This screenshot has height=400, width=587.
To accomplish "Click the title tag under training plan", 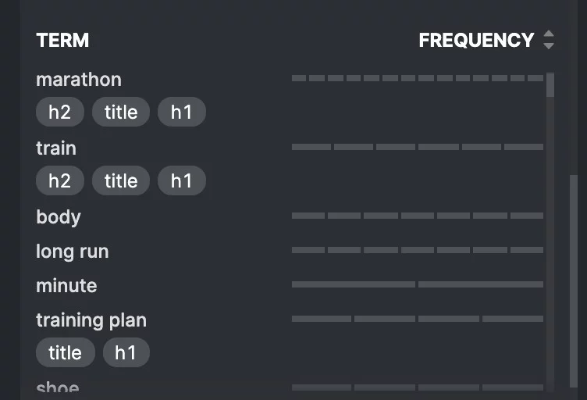I will [x=65, y=353].
